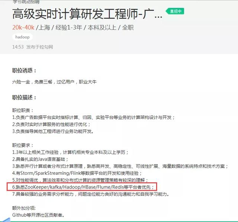
Task: Select the hadoop tag pill
Action: pyautogui.click(x=22, y=37)
